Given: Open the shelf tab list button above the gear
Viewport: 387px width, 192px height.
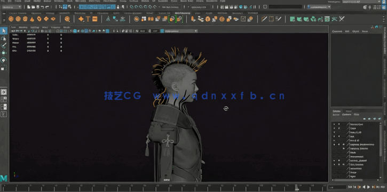Looking at the screenshot, I should point(4,13).
